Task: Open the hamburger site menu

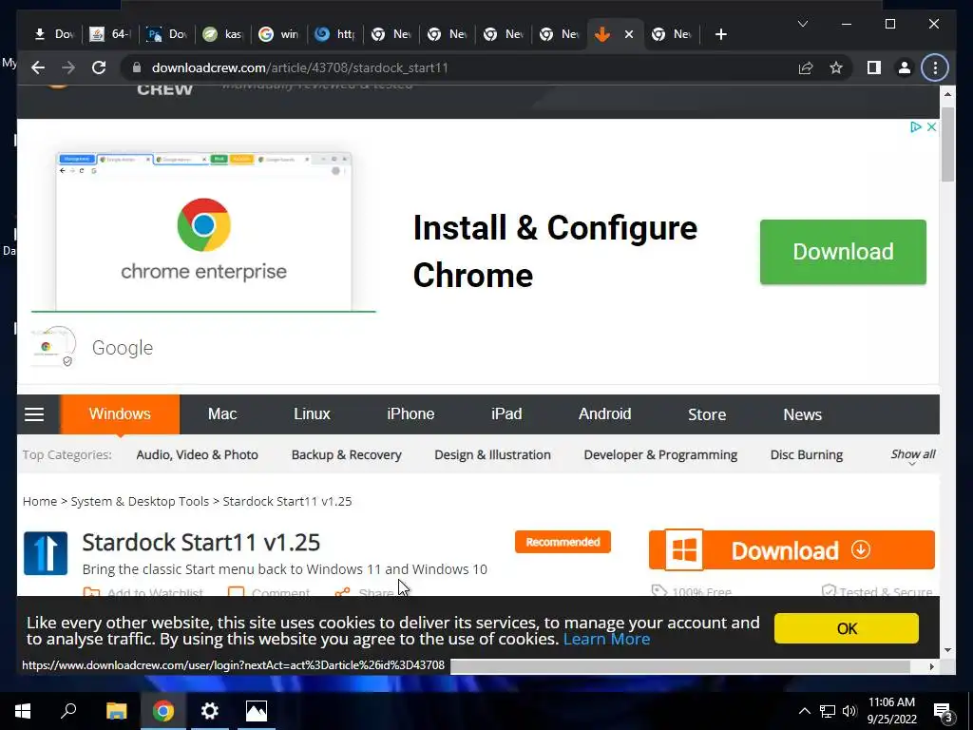Action: point(34,414)
